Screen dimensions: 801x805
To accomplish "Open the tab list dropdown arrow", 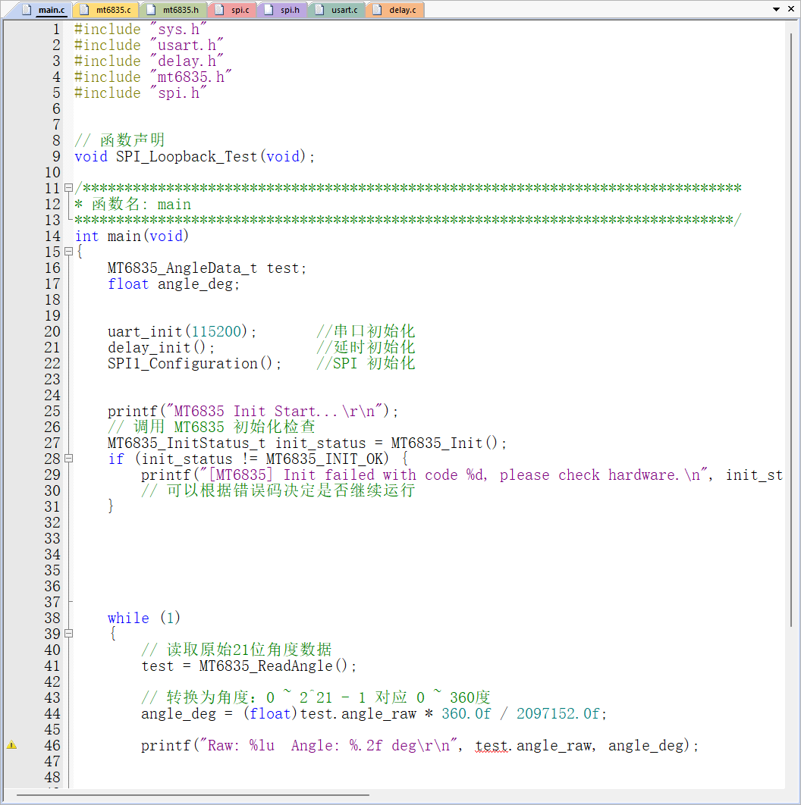I will tap(776, 9).
